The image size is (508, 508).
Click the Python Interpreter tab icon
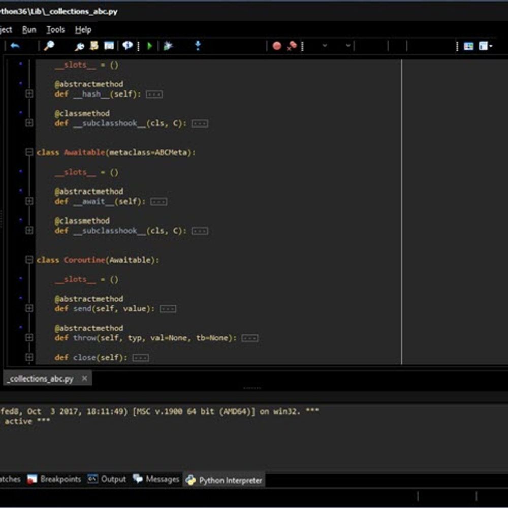pos(190,480)
